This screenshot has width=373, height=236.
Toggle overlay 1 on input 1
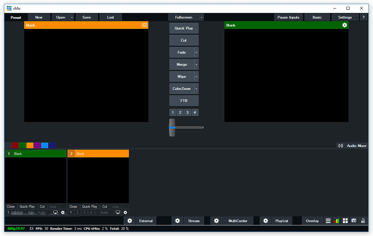click(8, 213)
